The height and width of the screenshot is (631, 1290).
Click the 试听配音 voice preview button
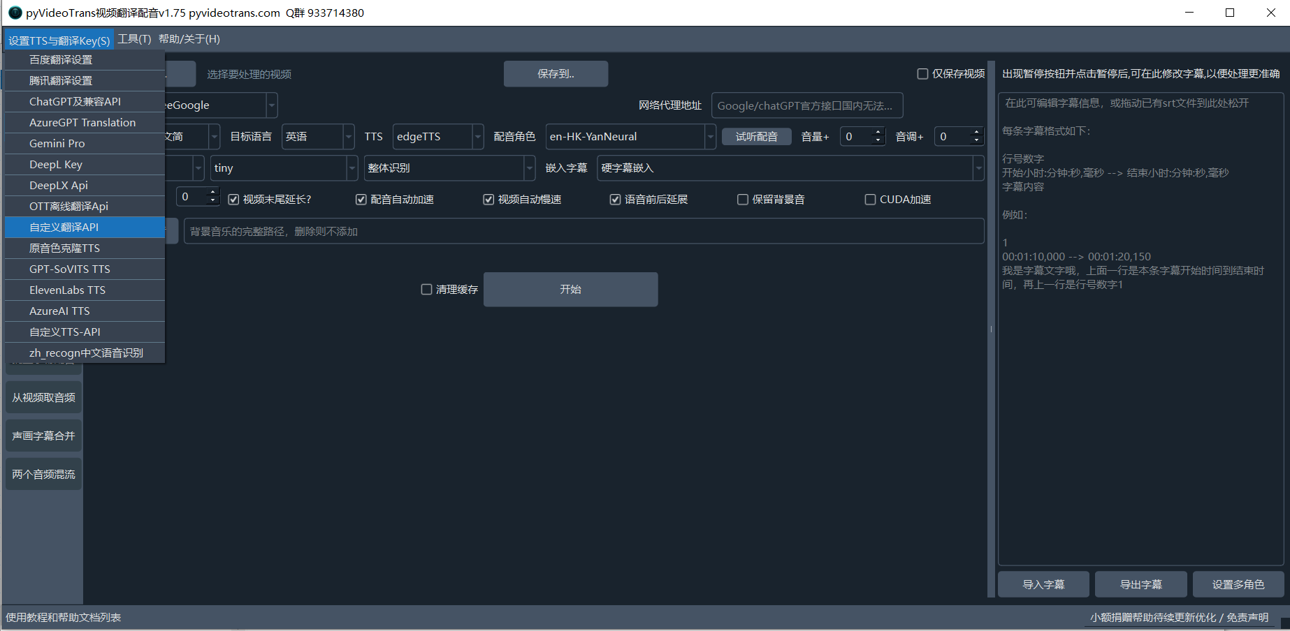point(756,136)
